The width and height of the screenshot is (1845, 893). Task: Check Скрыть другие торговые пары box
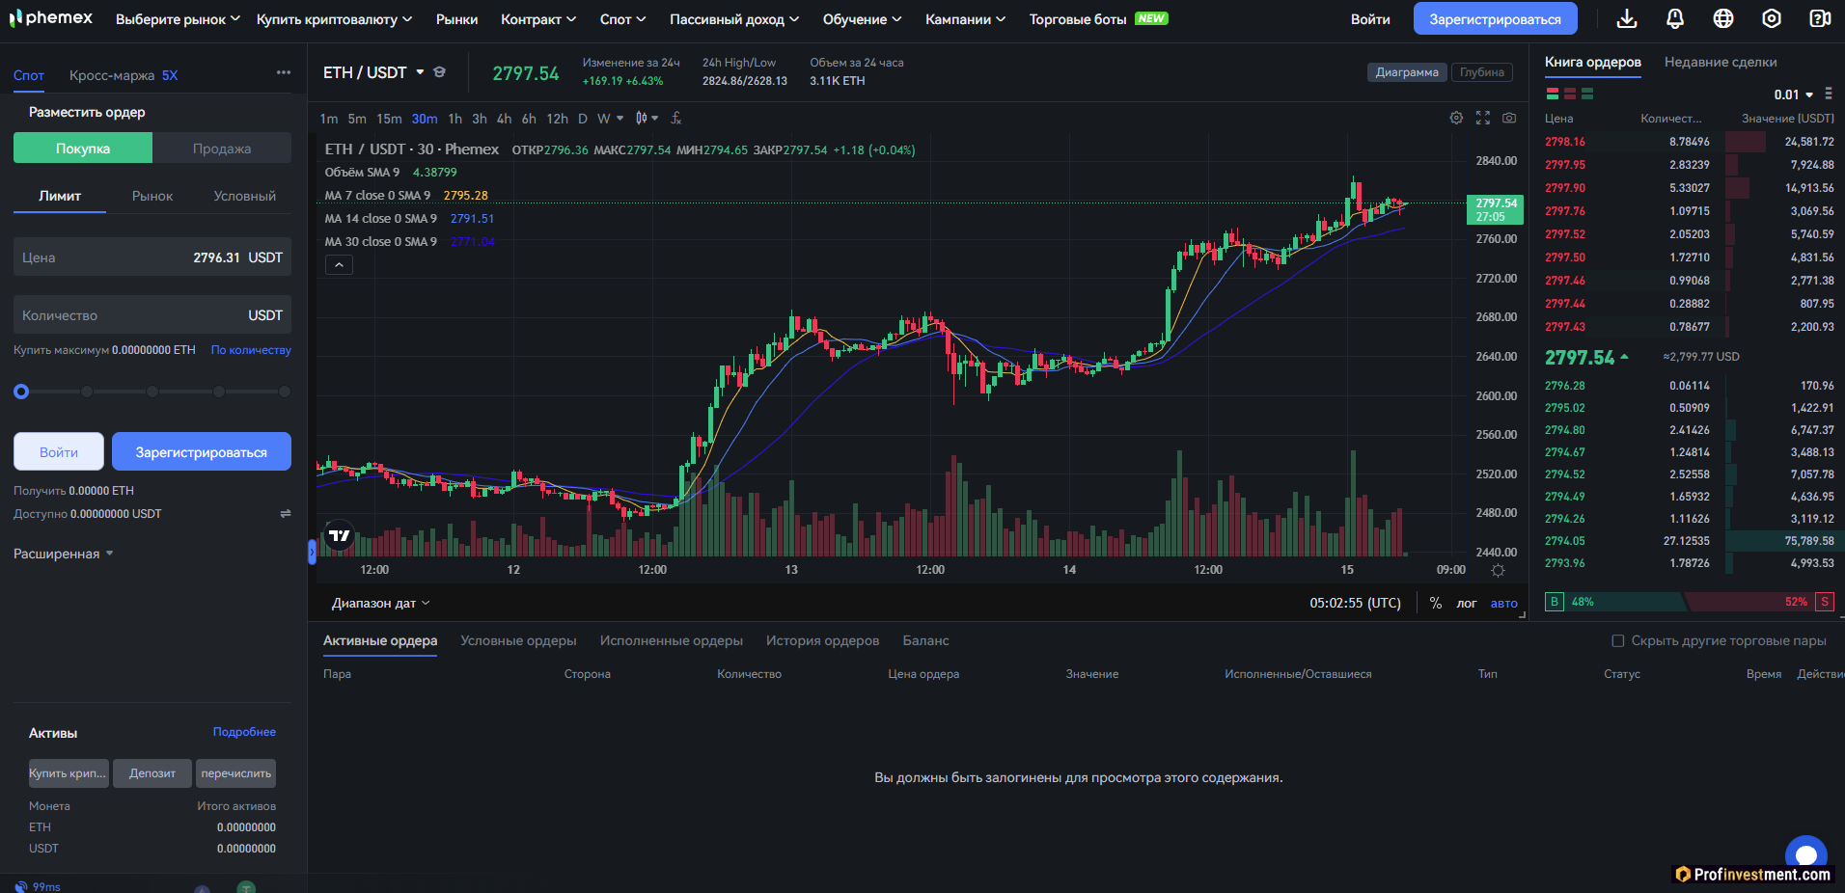click(1618, 640)
